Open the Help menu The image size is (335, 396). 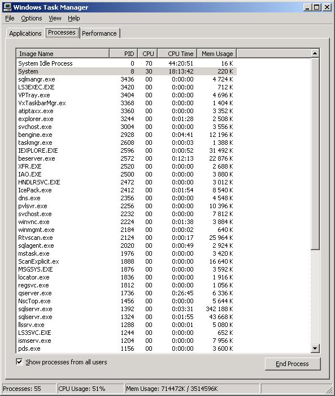73,18
